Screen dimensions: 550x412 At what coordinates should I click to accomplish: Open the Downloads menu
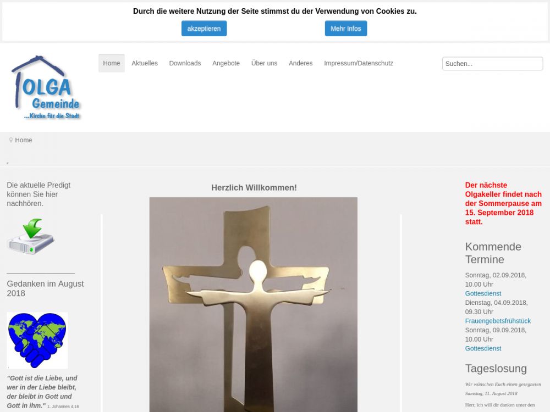click(185, 63)
